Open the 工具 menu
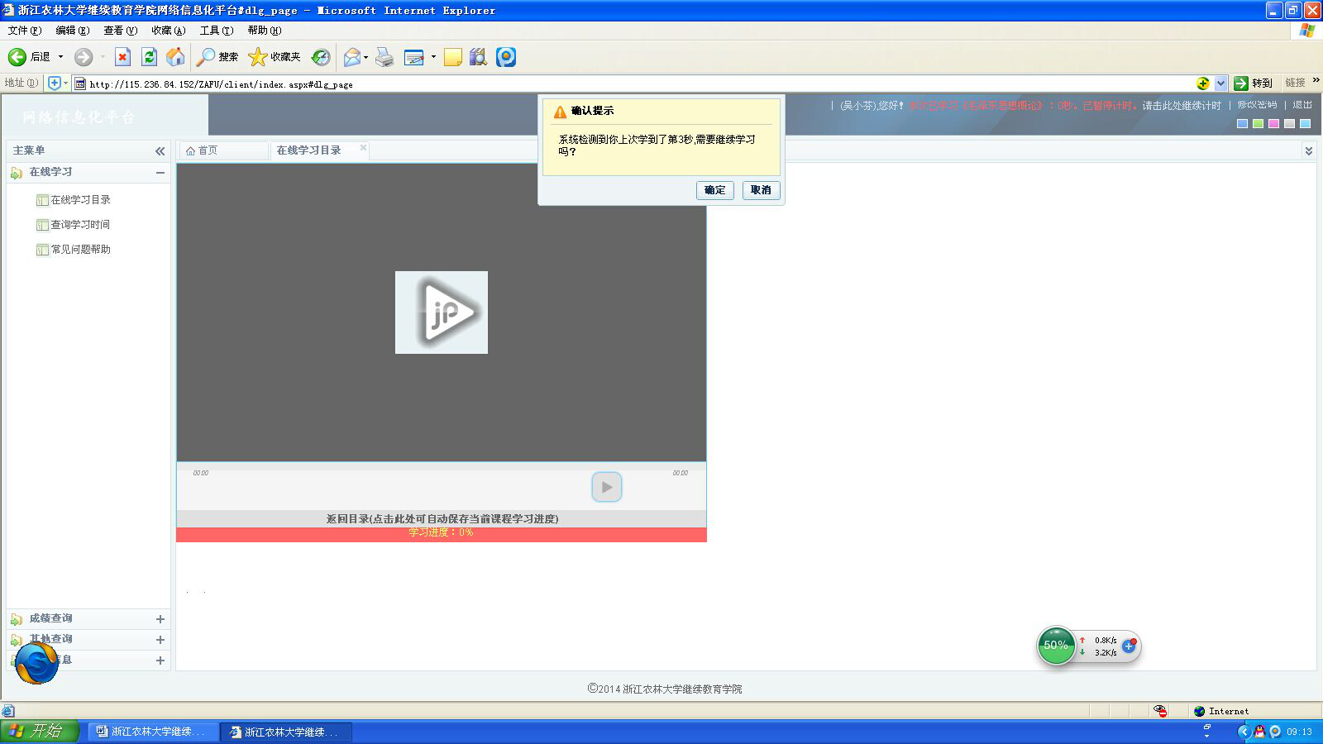The image size is (1323, 744). [216, 31]
